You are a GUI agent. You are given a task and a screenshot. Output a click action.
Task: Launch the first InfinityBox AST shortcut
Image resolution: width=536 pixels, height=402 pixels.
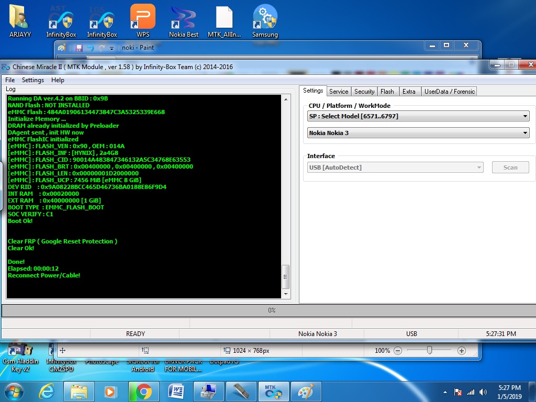pyautogui.click(x=61, y=20)
